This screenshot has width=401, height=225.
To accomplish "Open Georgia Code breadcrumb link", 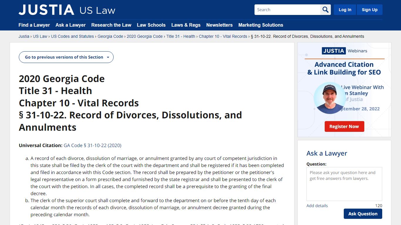I will coord(110,36).
